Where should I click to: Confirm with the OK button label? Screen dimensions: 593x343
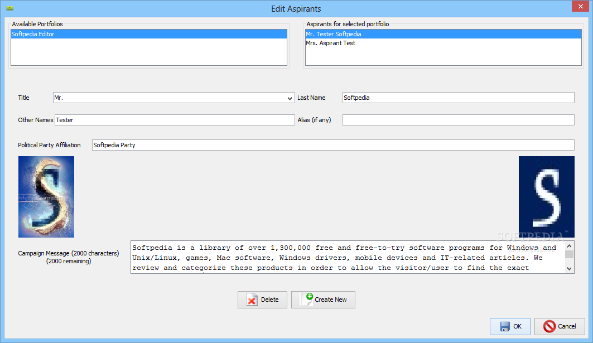(517, 326)
